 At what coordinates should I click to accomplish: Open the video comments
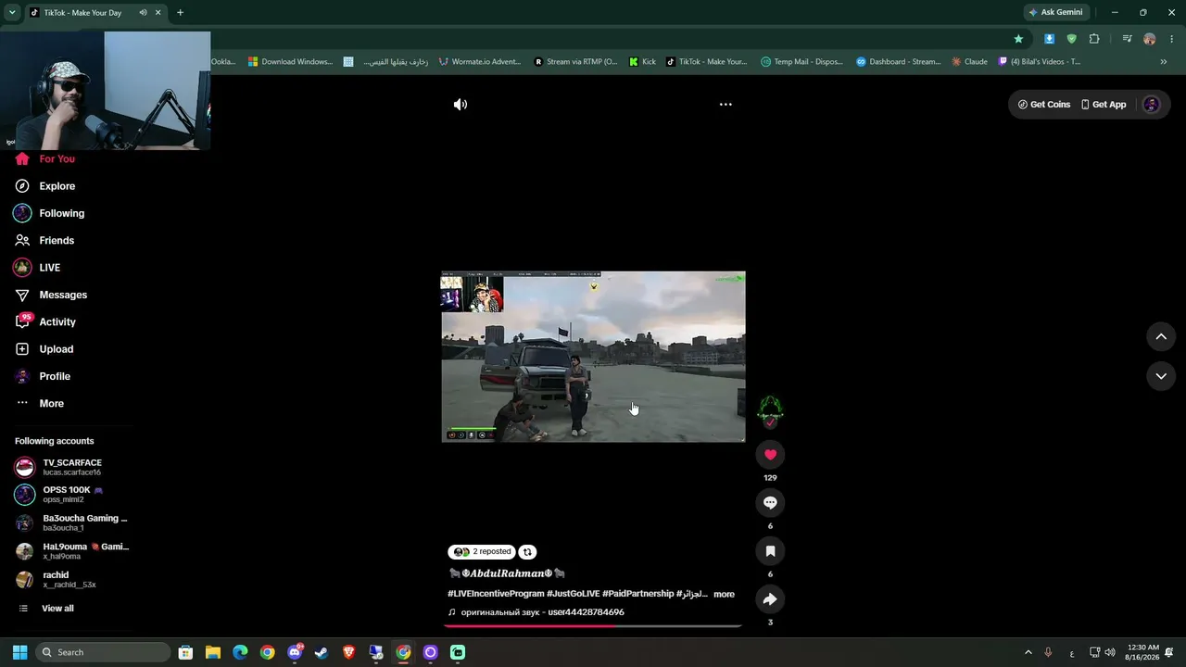770,502
